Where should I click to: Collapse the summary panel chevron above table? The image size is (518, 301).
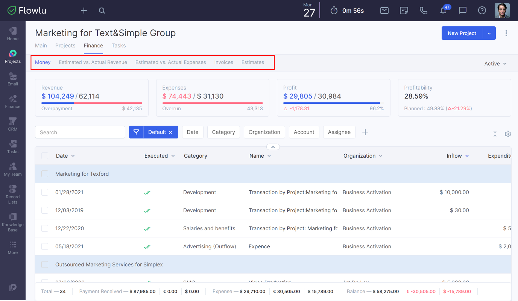[273, 147]
